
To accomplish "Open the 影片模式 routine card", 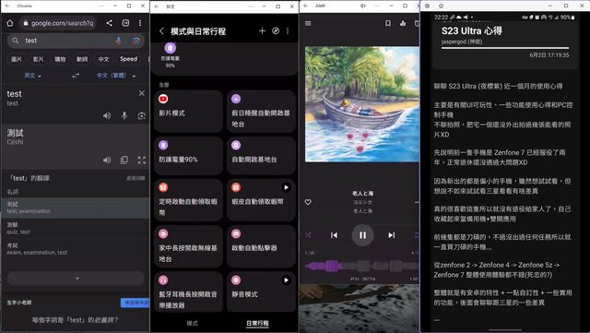I will [188, 111].
